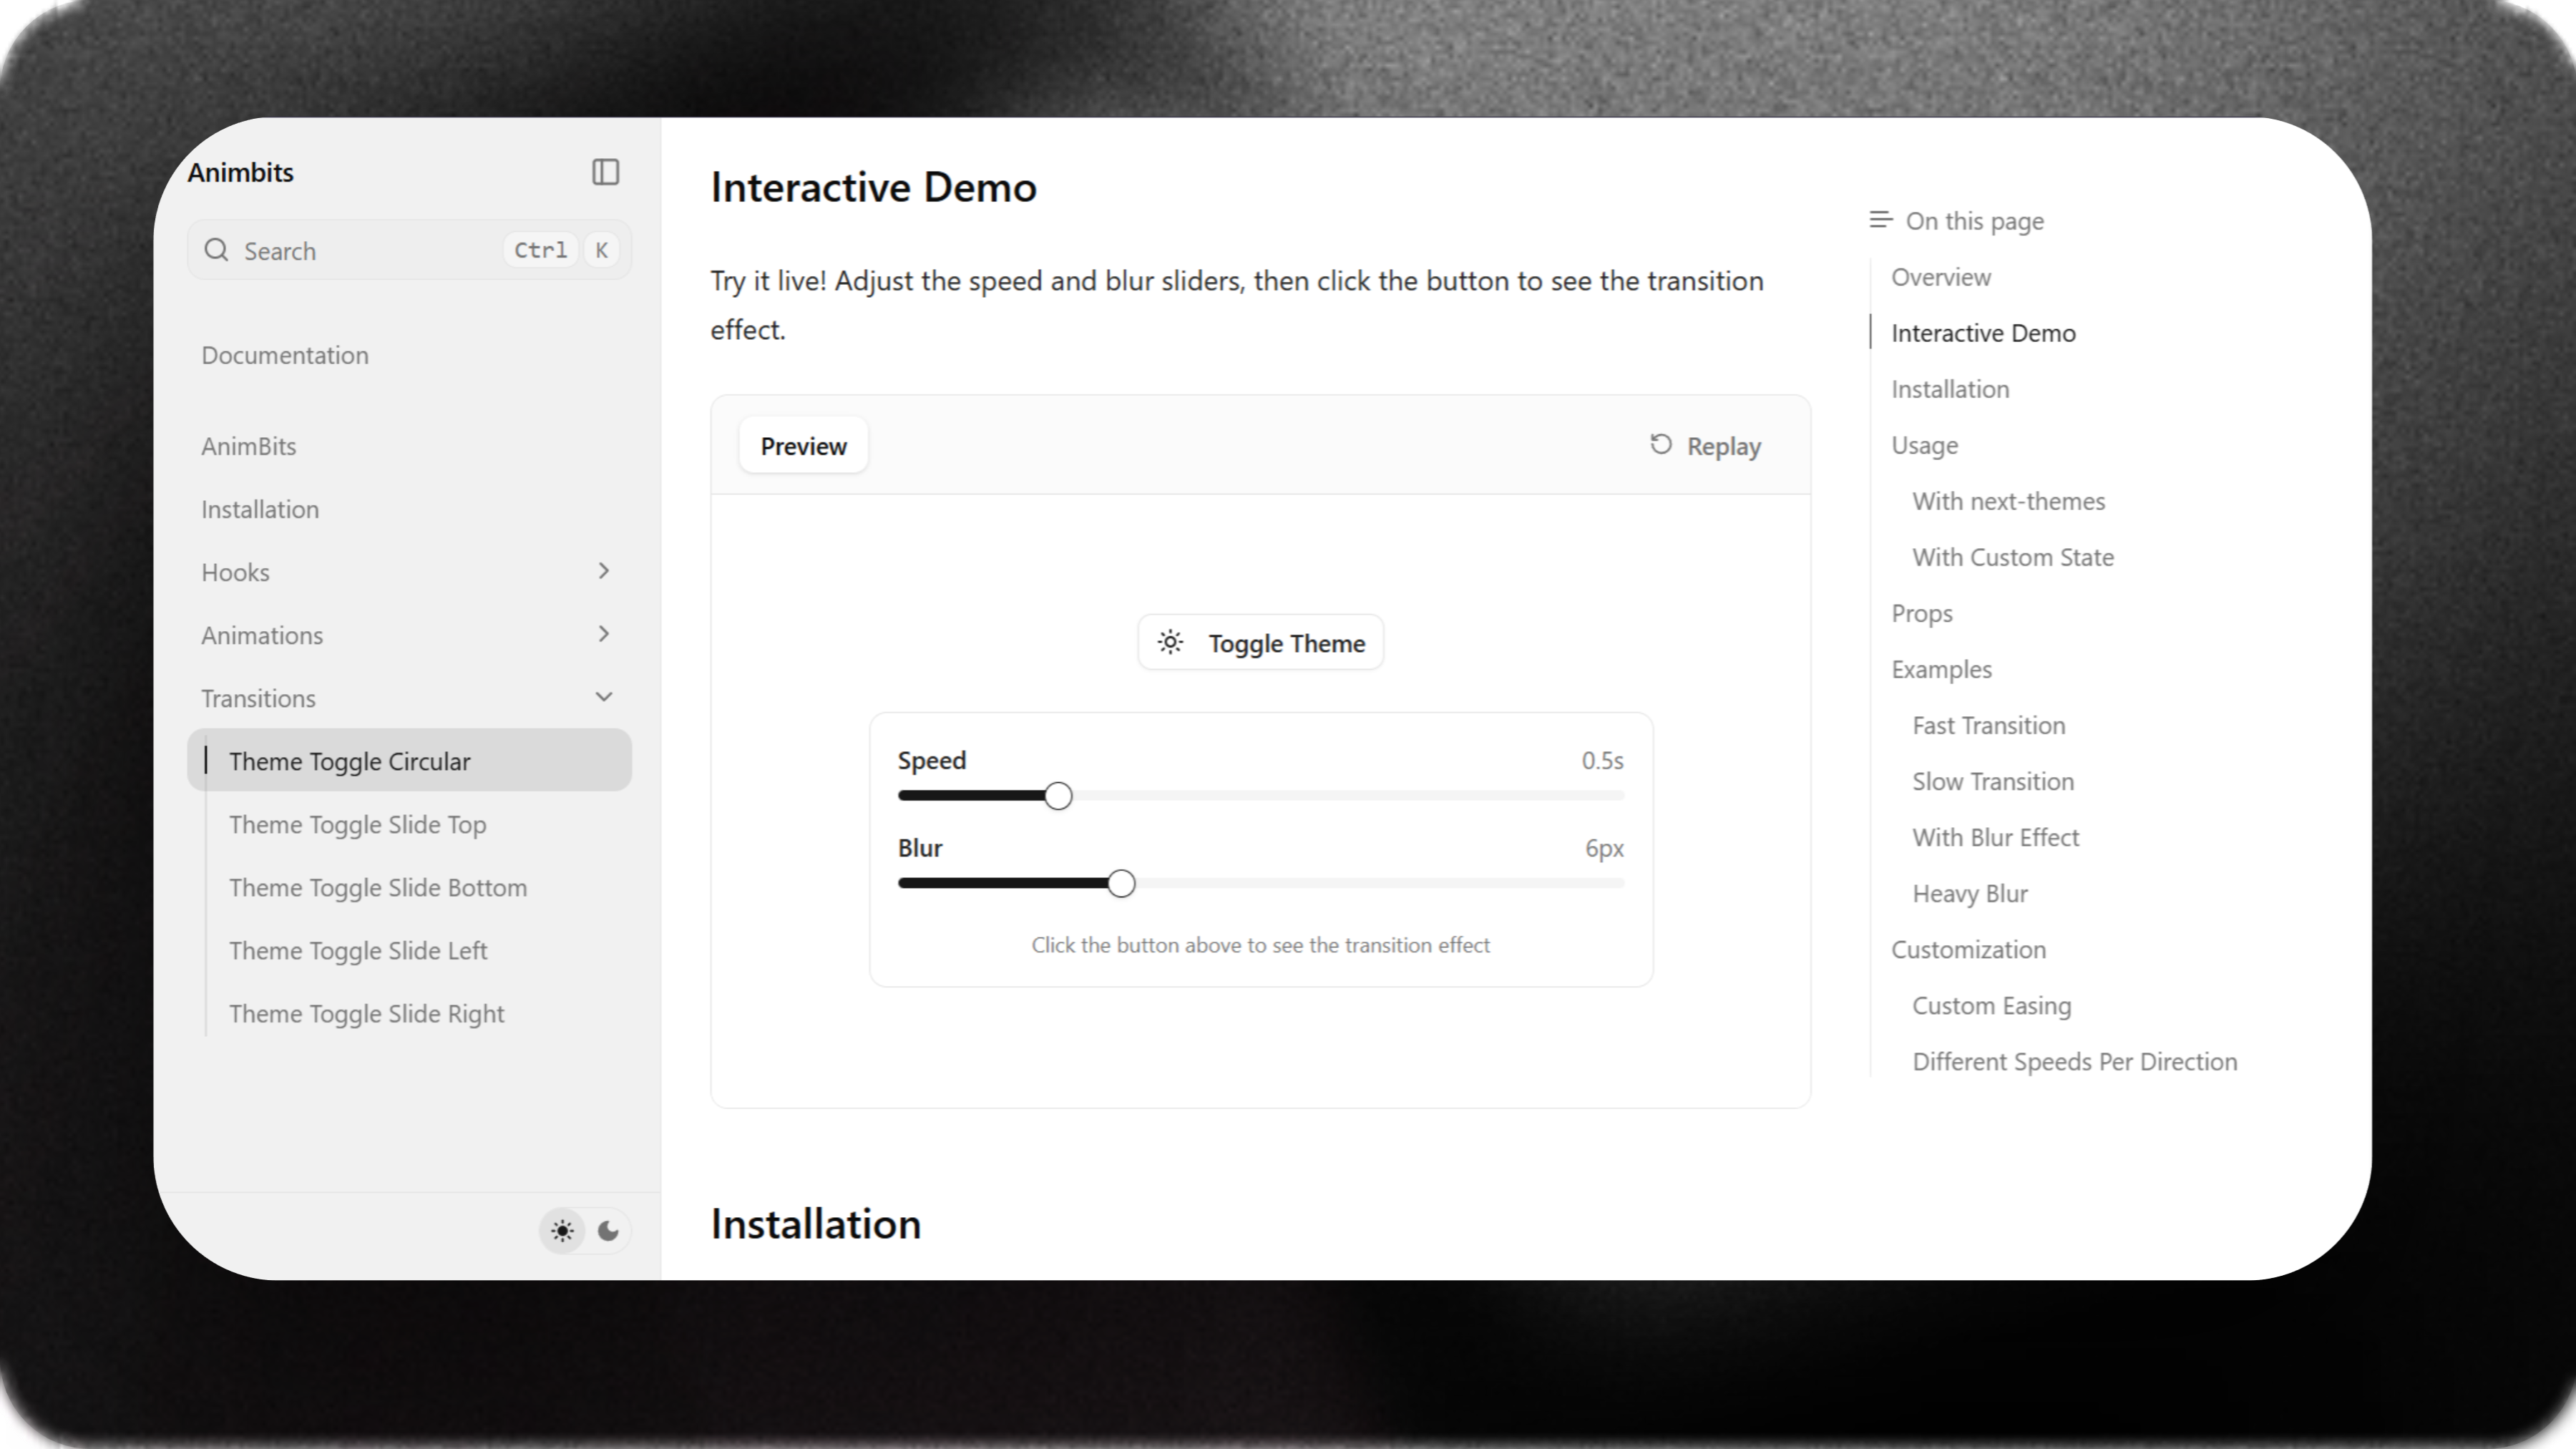Image resolution: width=2576 pixels, height=1449 pixels.
Task: Select the light mode sun icon
Action: (561, 1231)
